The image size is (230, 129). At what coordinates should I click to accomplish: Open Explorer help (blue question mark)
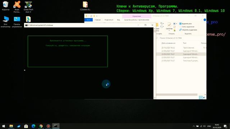pos(205,20)
